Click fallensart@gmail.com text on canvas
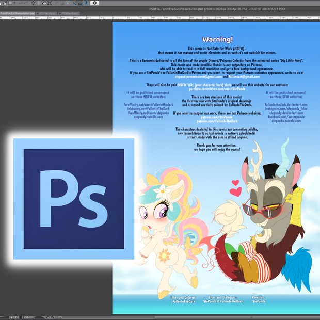Screen dimensions: 320x320 [244, 77]
